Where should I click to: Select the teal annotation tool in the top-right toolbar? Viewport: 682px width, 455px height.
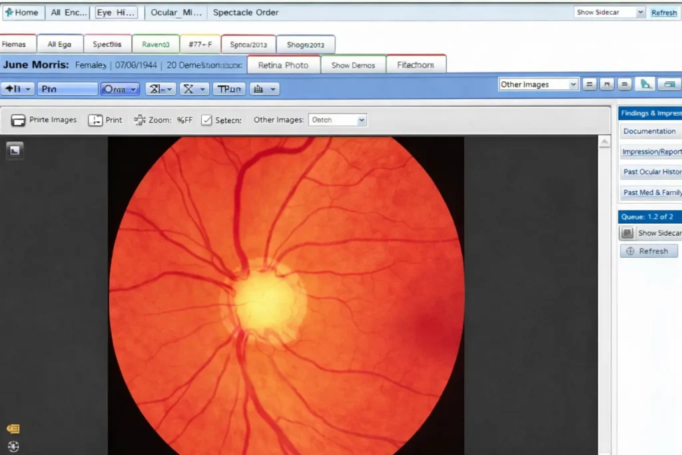pos(644,84)
